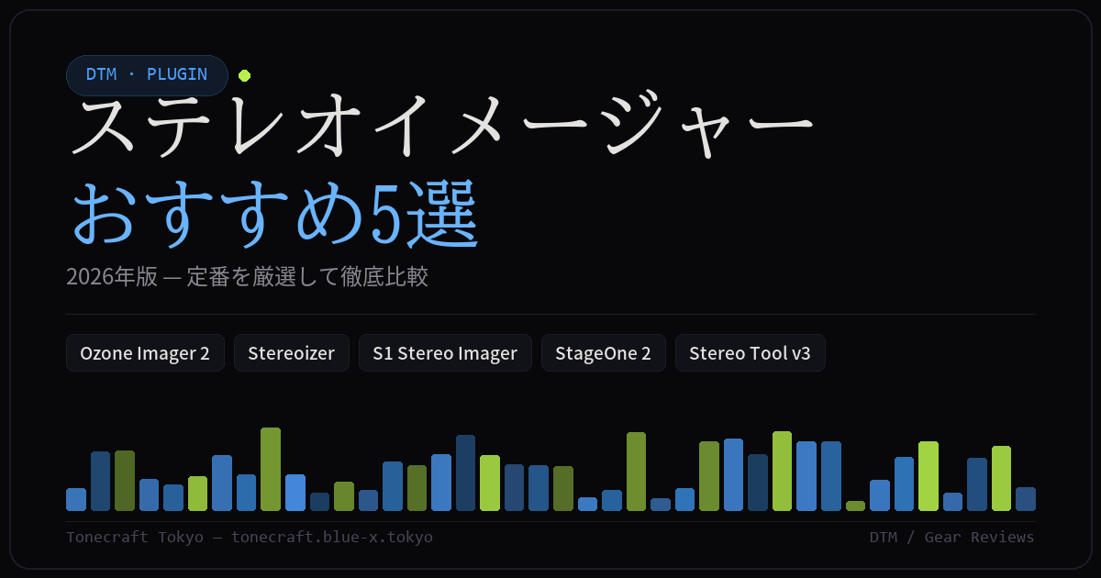
Task: Select the Stereoizer tag
Action: click(292, 353)
